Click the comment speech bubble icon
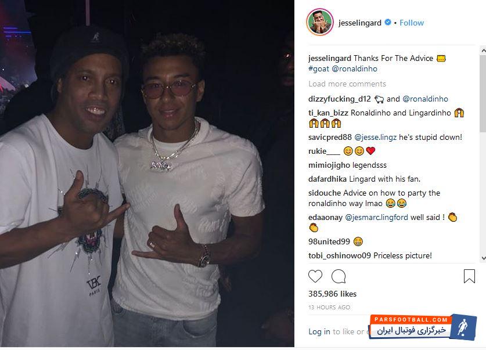486x350 pixels. click(x=339, y=276)
